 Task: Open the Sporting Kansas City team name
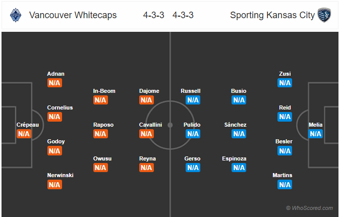(272, 15)
